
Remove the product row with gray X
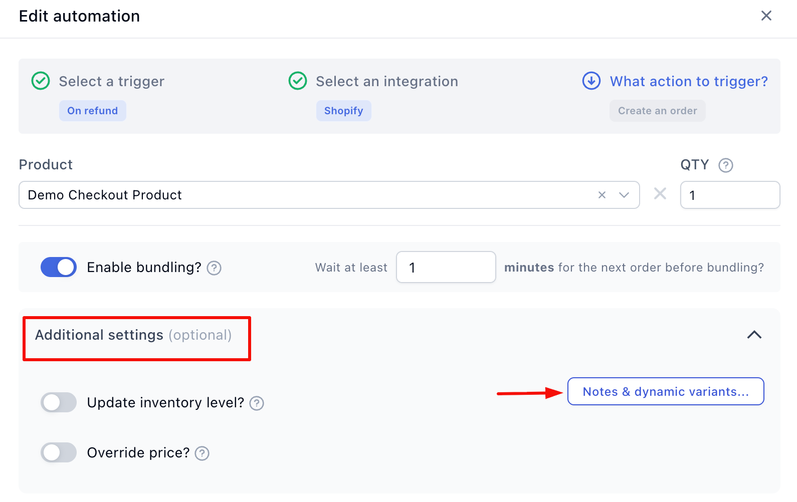pyautogui.click(x=660, y=194)
